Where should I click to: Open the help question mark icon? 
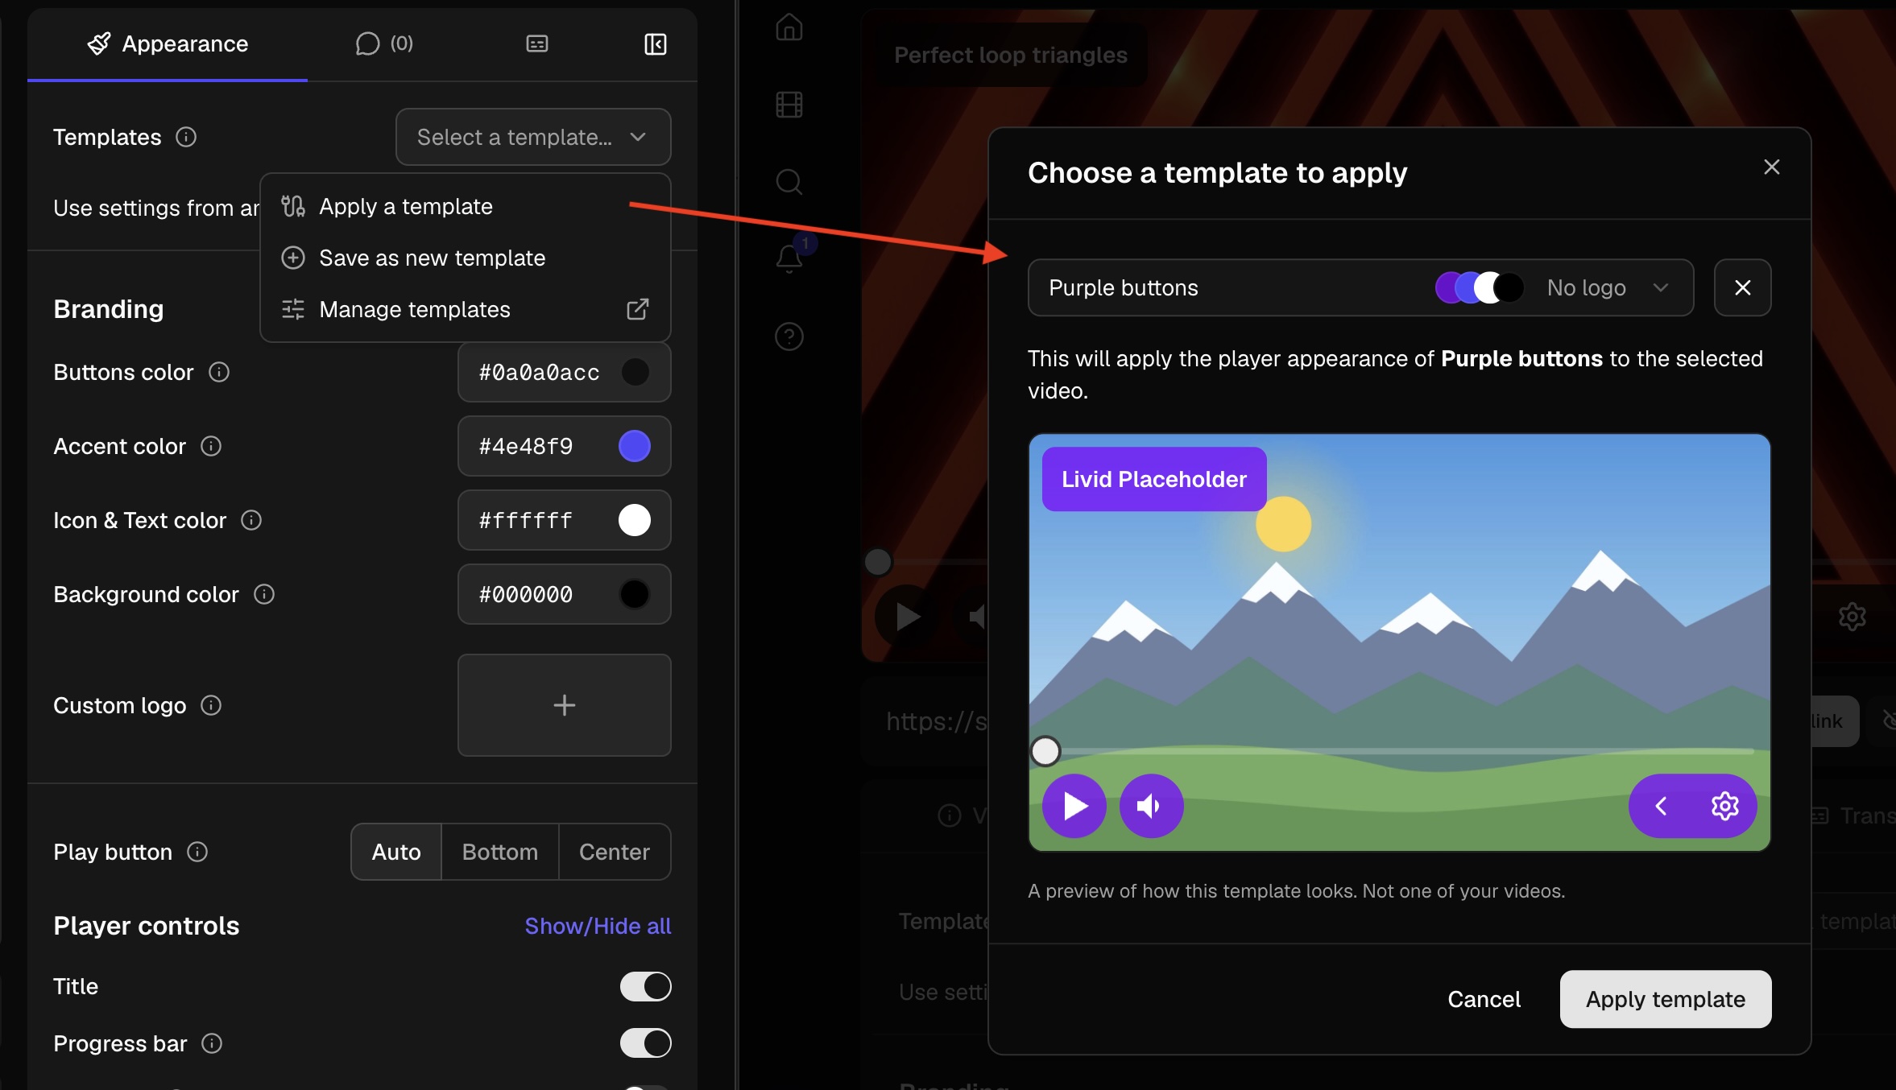[789, 336]
